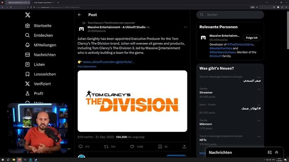The width and height of the screenshot is (289, 162).
Task: Click the repost arrows icon under the post
Action: (106, 147)
